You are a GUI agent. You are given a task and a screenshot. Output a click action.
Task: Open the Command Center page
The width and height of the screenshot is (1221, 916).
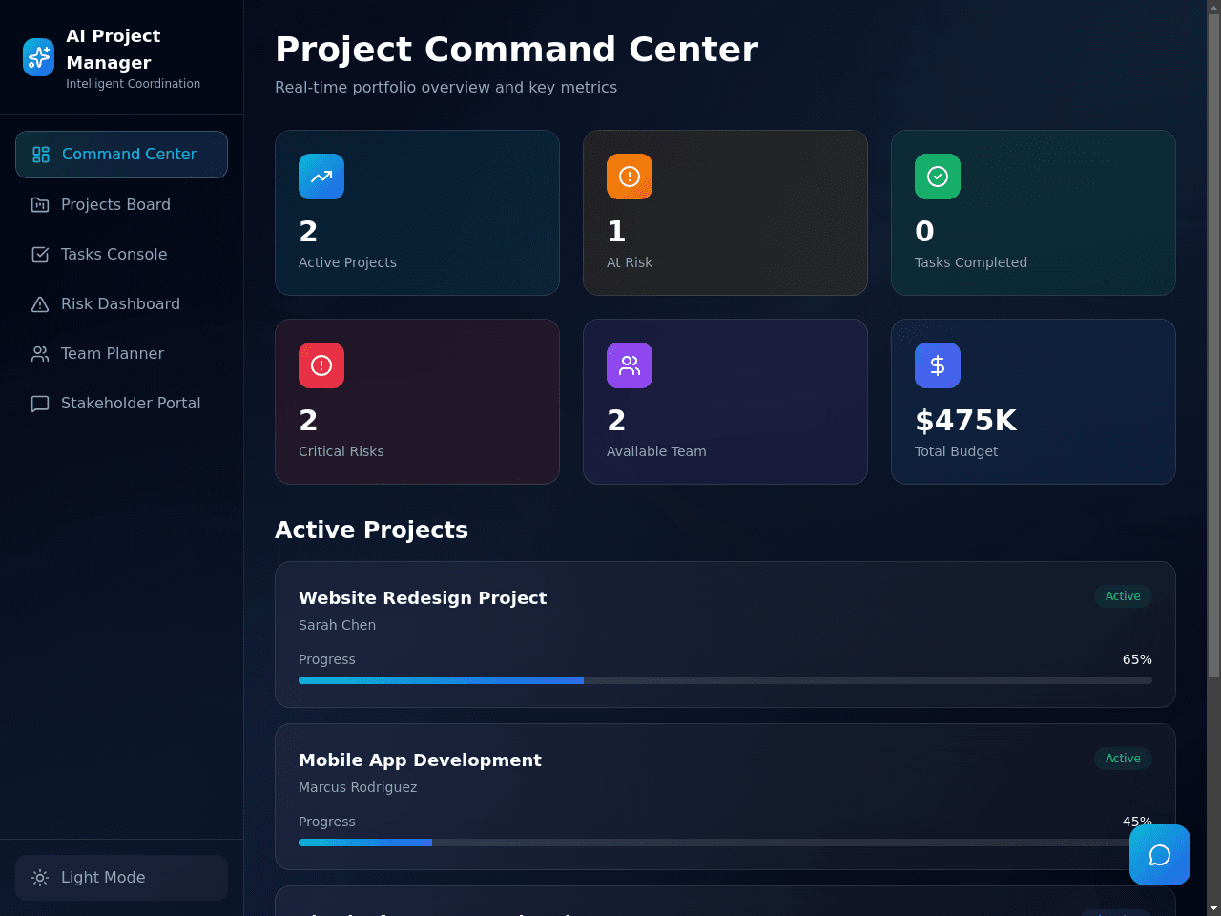(x=121, y=155)
